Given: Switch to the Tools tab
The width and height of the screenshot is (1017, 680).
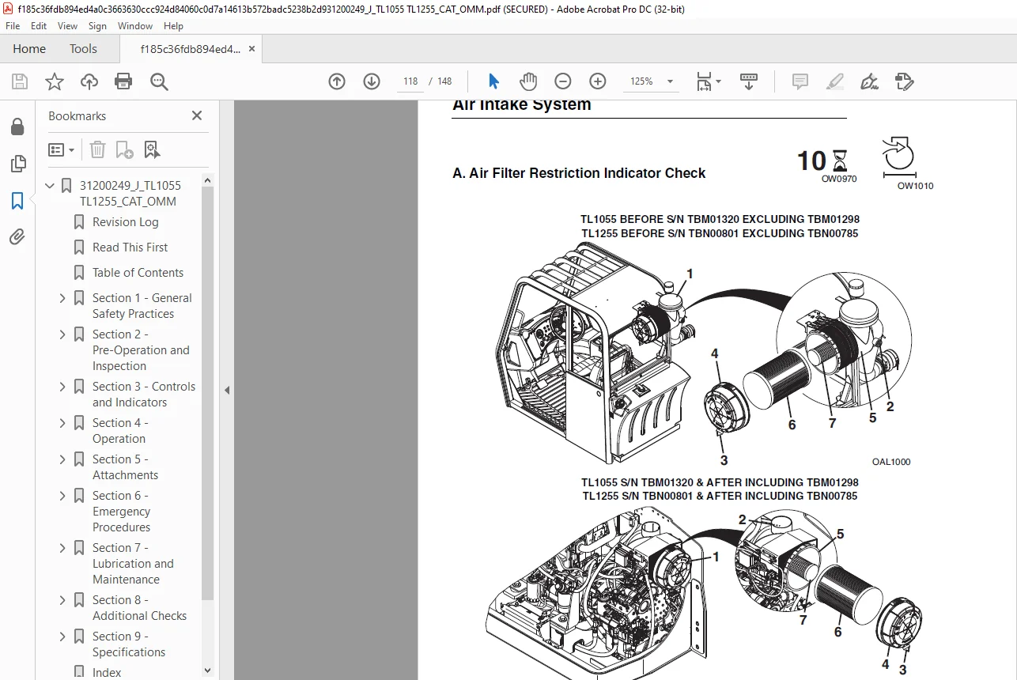Looking at the screenshot, I should 83,49.
